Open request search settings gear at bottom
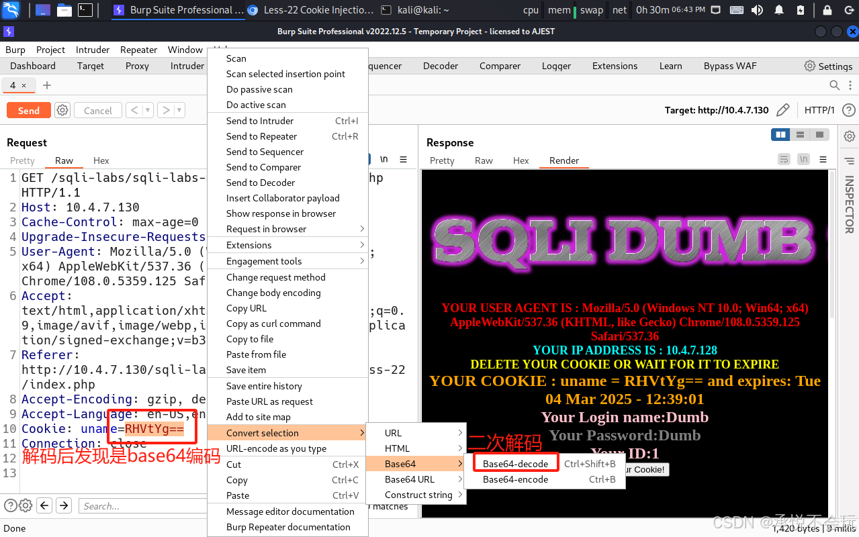The width and height of the screenshot is (859, 537). (x=26, y=505)
